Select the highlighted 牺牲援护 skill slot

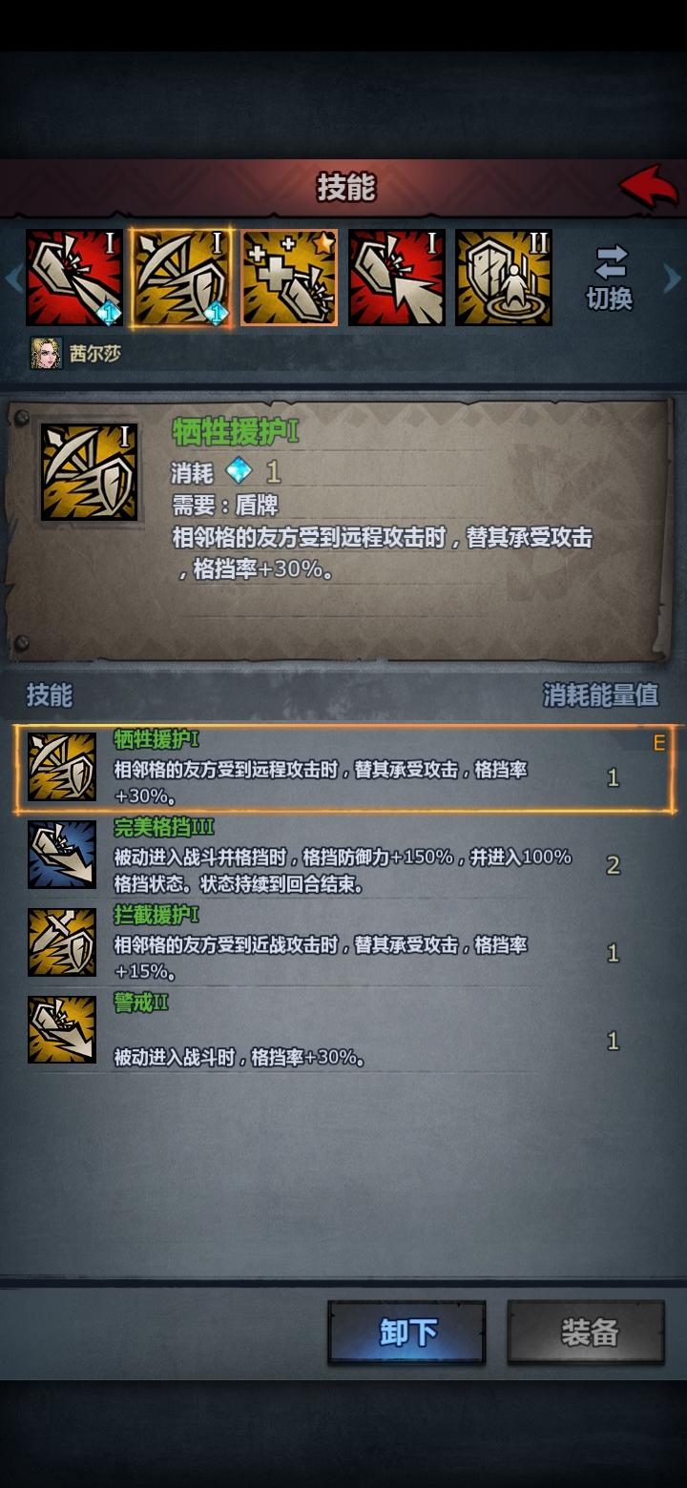point(181,278)
